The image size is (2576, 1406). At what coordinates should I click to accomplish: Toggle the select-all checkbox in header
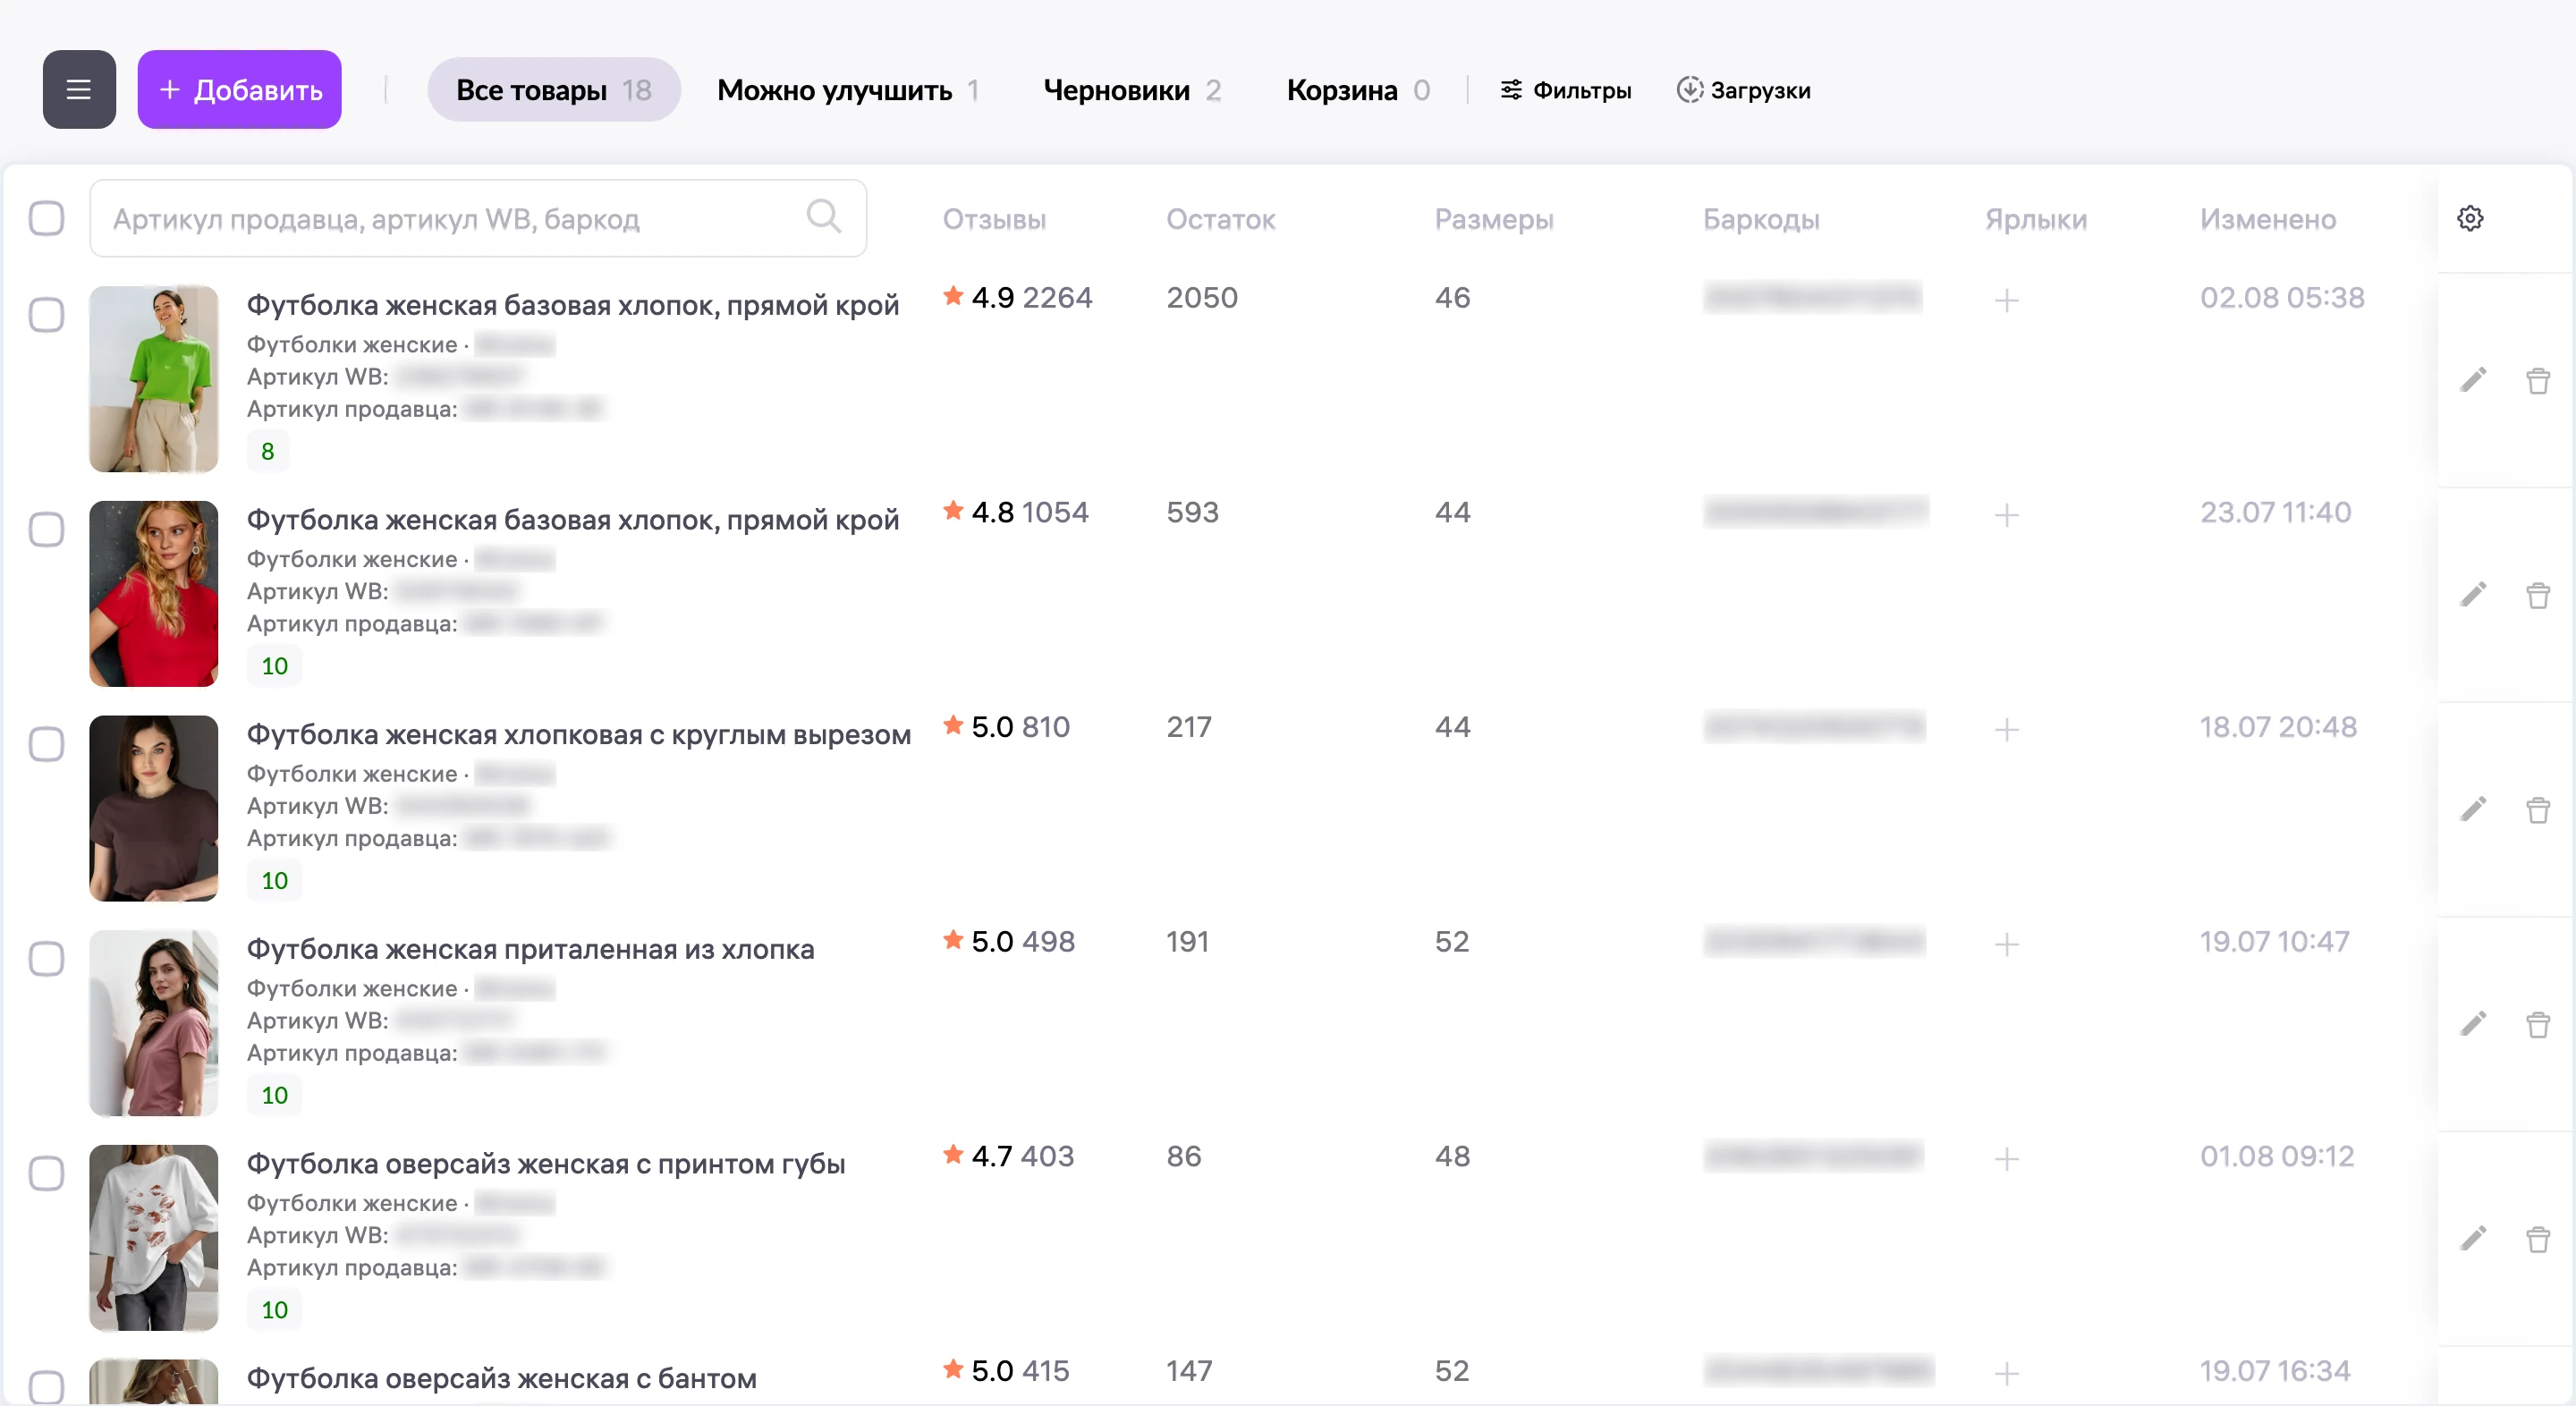pyautogui.click(x=46, y=218)
